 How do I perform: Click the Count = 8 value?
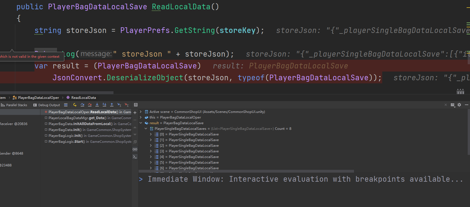coord(283,129)
